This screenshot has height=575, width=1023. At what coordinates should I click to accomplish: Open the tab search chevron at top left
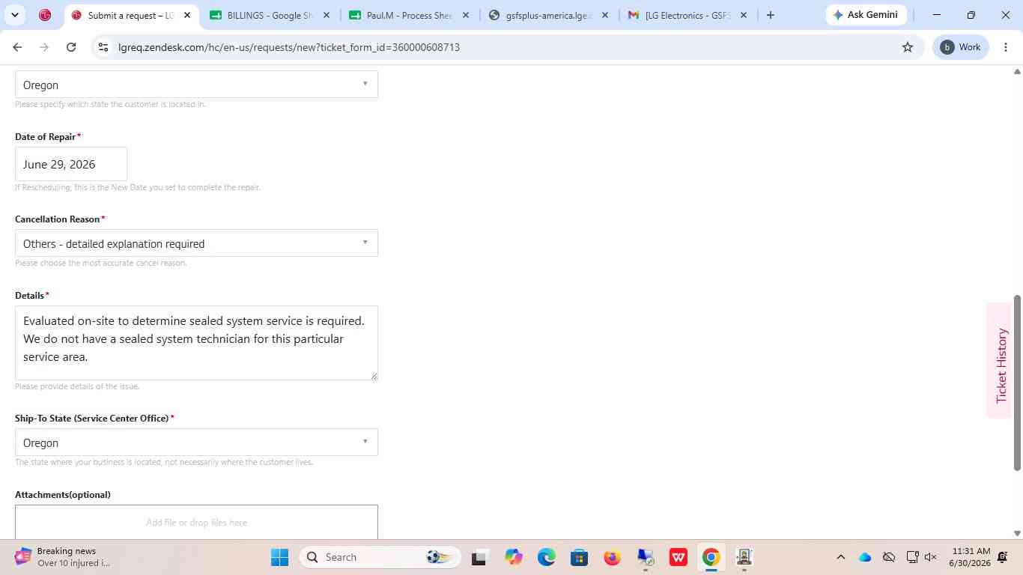tap(14, 15)
